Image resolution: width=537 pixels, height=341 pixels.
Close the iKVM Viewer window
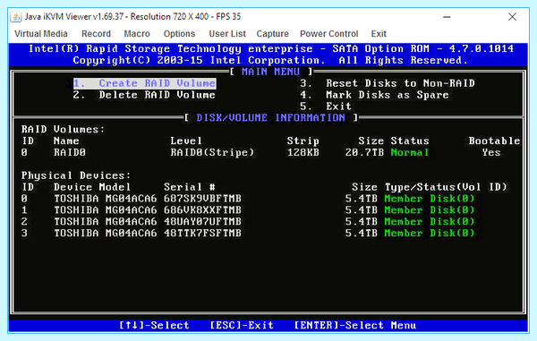click(512, 17)
